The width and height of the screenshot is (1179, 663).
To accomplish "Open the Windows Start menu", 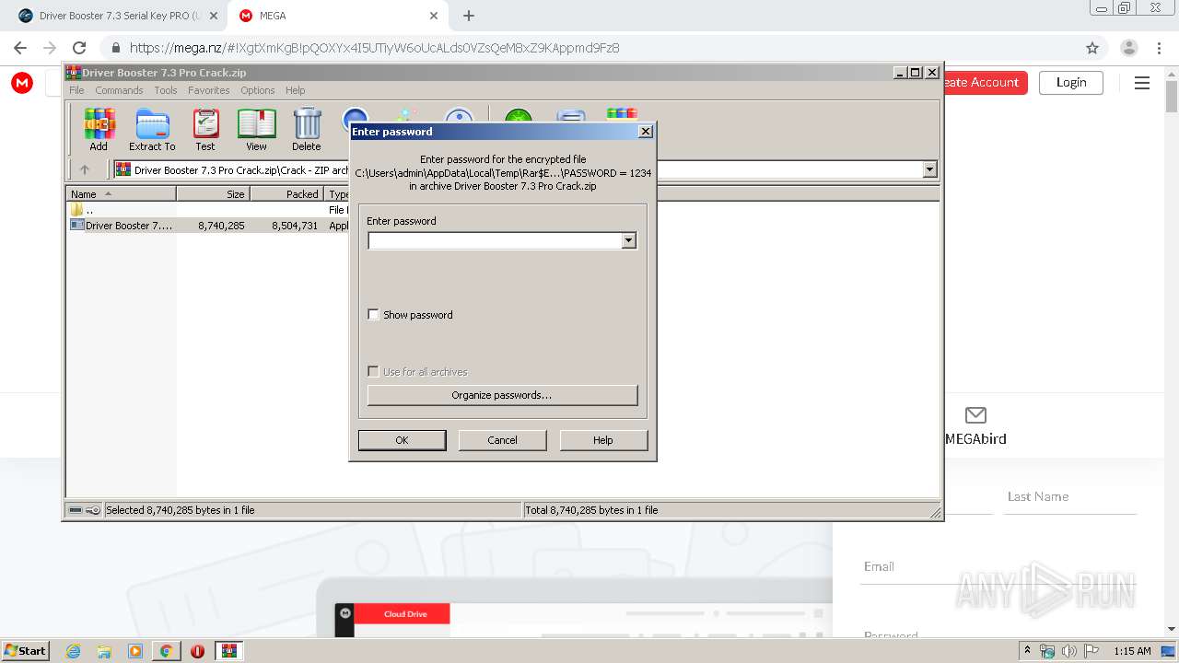I will (25, 650).
